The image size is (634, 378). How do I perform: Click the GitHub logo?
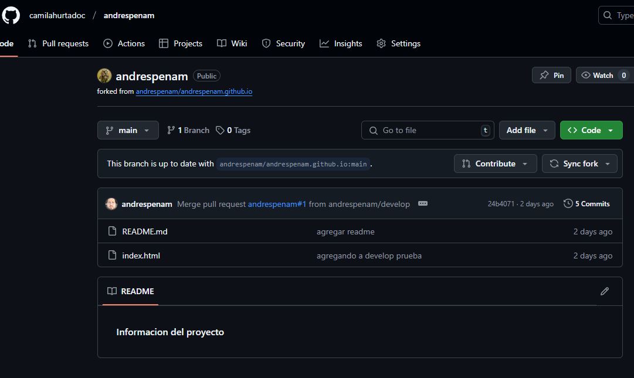coord(11,15)
